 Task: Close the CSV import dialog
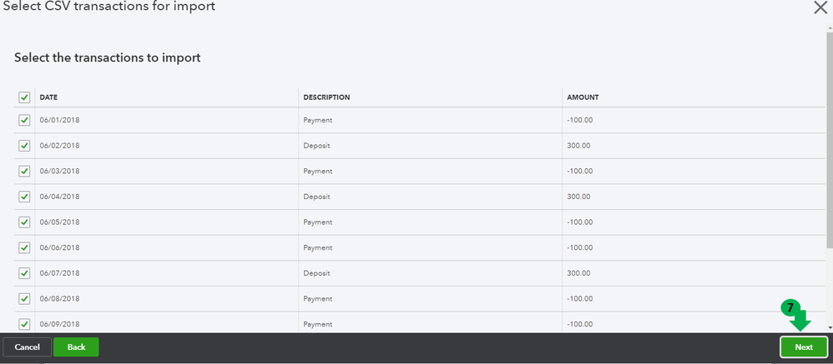click(820, 7)
